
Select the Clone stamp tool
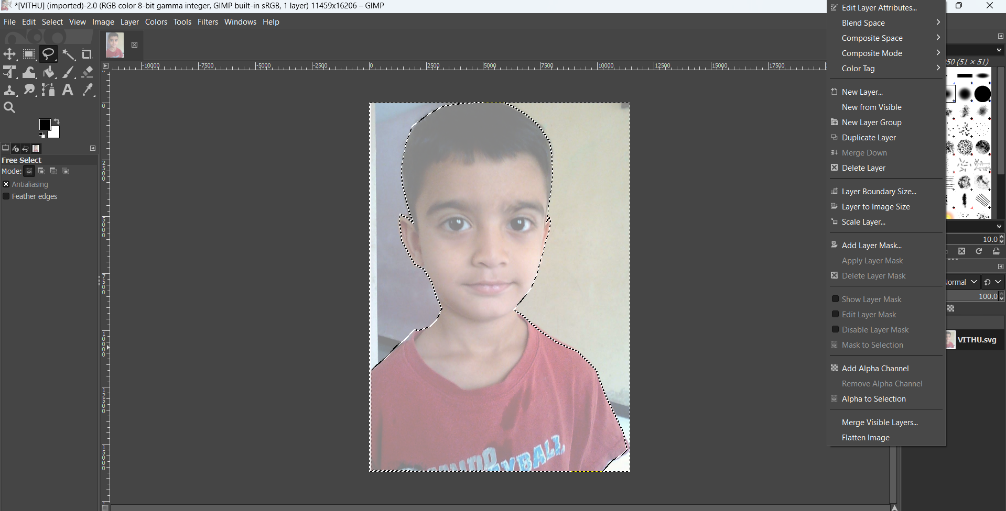coord(9,90)
